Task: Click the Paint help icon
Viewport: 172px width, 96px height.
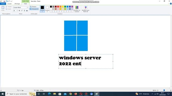Action: 171,4
